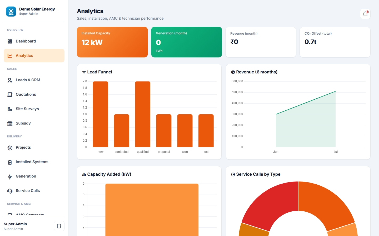Open the Generation page

coord(34,176)
